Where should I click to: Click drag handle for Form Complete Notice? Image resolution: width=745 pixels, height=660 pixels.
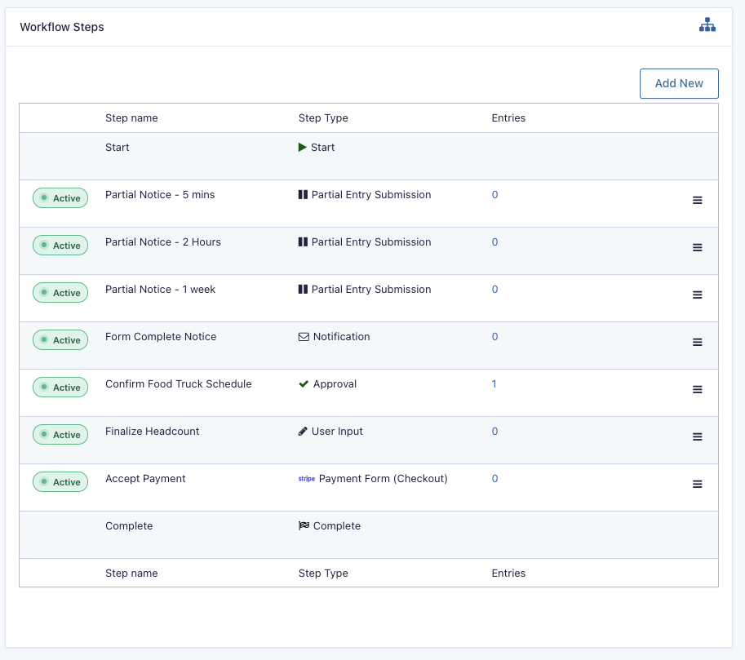(697, 342)
